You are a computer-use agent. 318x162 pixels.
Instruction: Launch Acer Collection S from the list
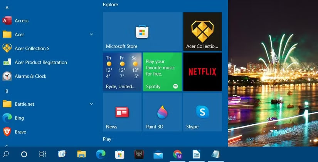[x=49, y=48]
